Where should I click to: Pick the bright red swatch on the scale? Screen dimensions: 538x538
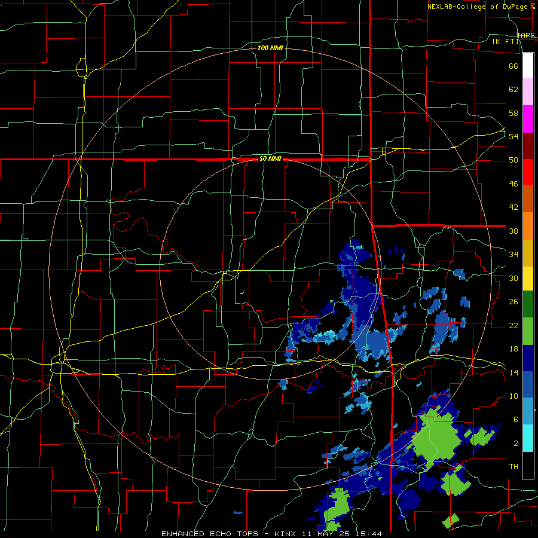528,172
